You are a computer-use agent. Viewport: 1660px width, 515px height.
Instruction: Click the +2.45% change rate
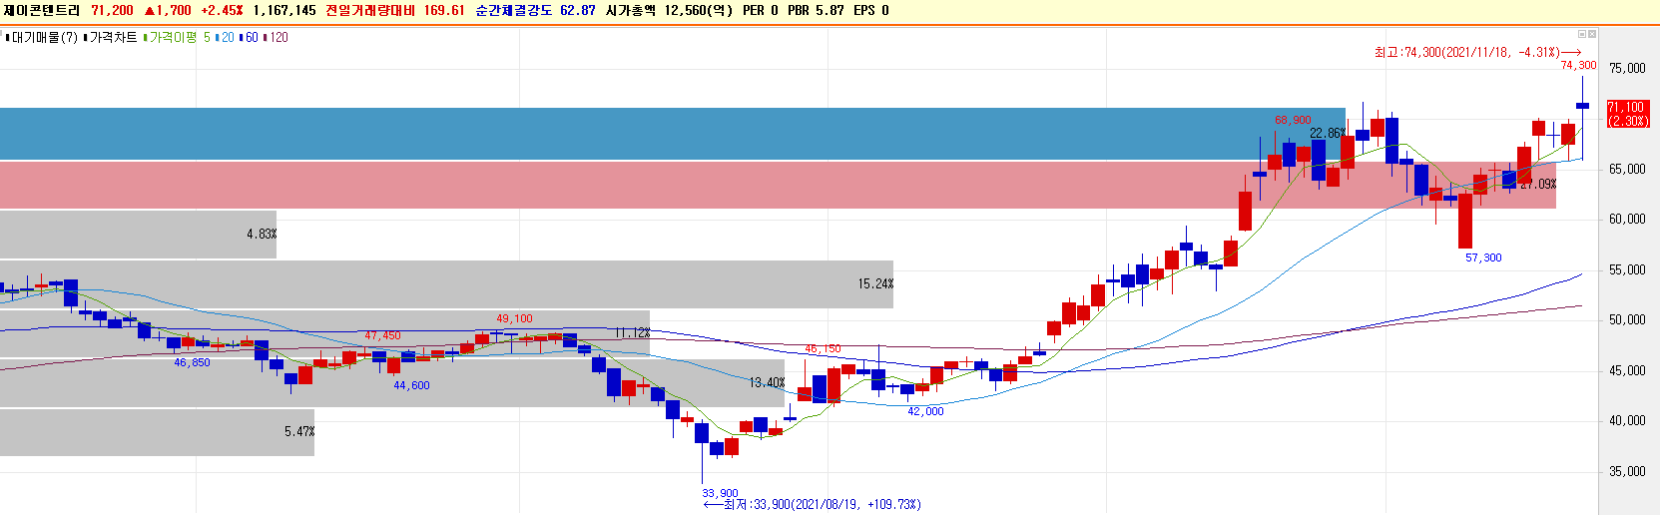[x=222, y=10]
